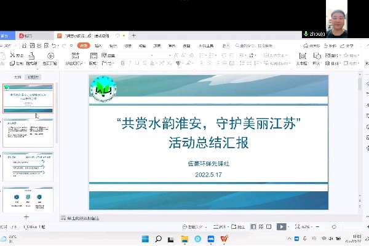The width and height of the screenshot is (369, 246).
Task: Click the Share button at top right
Action: tap(347, 46)
